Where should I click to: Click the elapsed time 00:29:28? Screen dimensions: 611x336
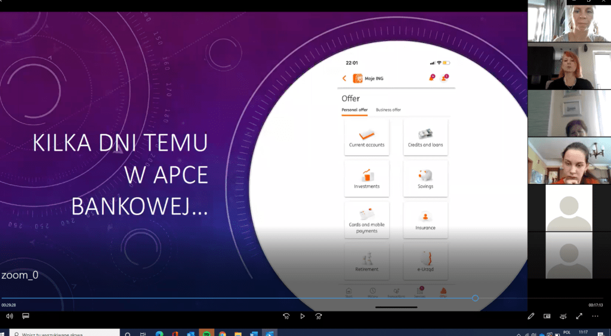(8, 305)
